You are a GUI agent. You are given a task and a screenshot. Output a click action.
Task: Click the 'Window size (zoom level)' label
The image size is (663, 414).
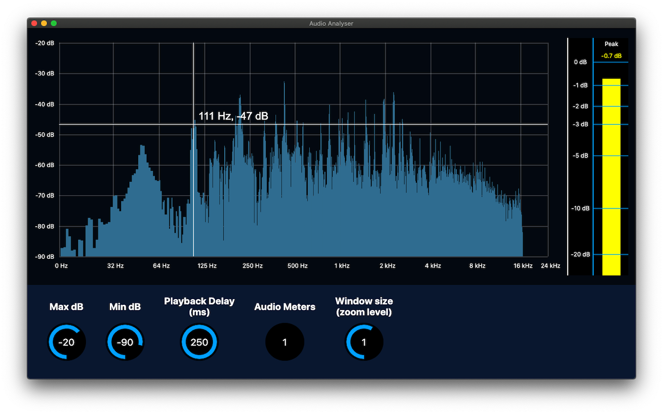(364, 306)
